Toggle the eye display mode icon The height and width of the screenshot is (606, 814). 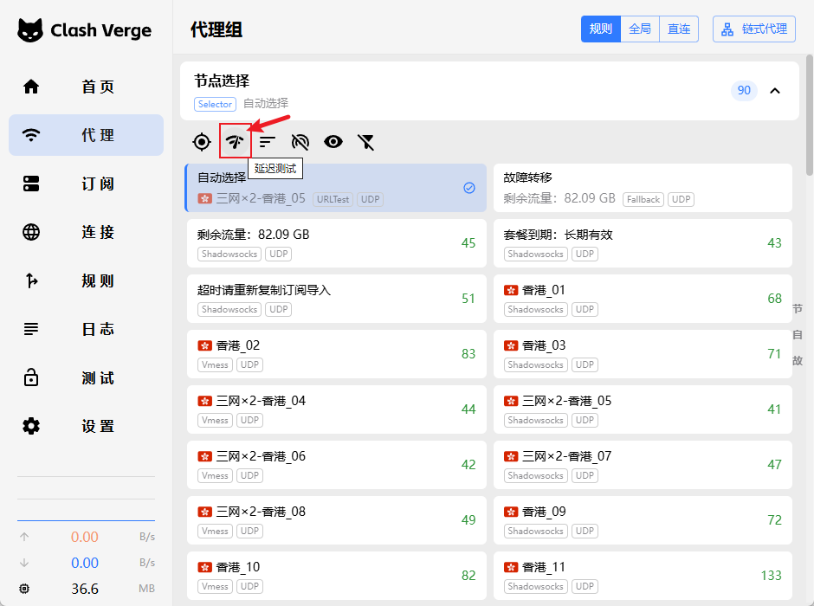(333, 142)
